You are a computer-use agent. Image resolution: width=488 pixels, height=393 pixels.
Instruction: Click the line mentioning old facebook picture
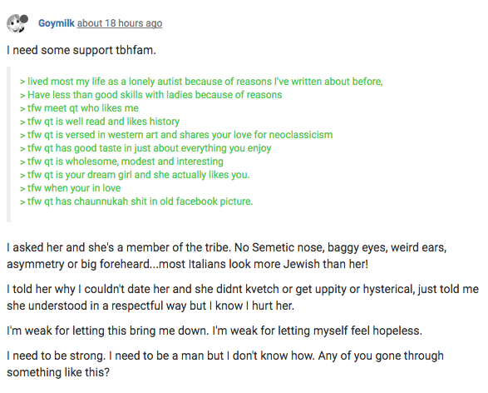[x=136, y=201]
